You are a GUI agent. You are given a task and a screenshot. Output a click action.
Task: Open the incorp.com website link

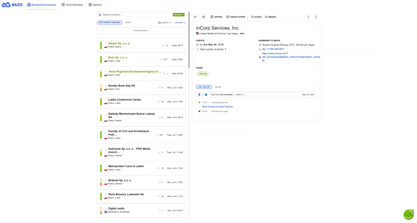(x=291, y=55)
